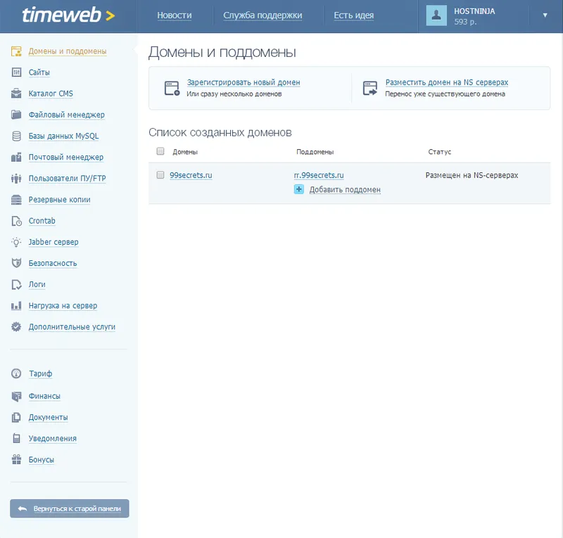This screenshot has width=563, height=538.
Task: Expand the HOSTNINJA account dropdown arrow
Action: coord(545,15)
